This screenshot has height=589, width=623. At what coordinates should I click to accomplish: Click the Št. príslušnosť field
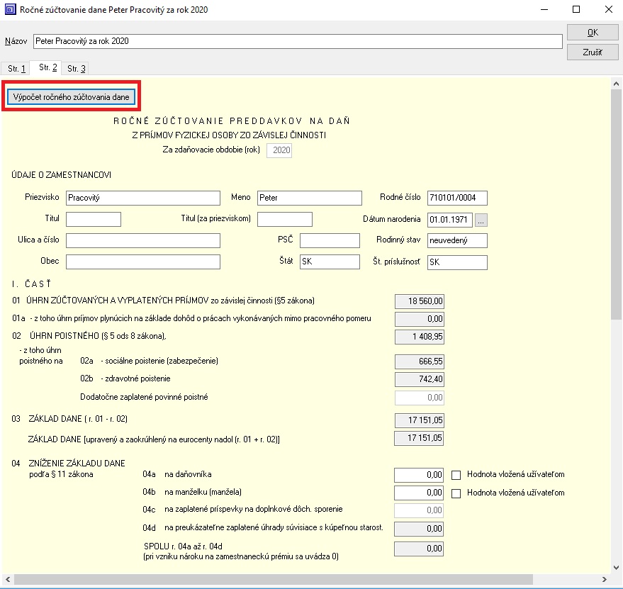pos(457,262)
